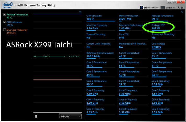Click Core 2 Frequency monitor
The image size is (186, 122).
tap(133, 92)
